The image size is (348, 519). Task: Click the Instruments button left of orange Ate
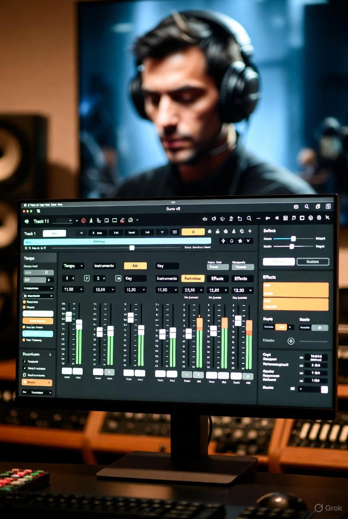(104, 266)
